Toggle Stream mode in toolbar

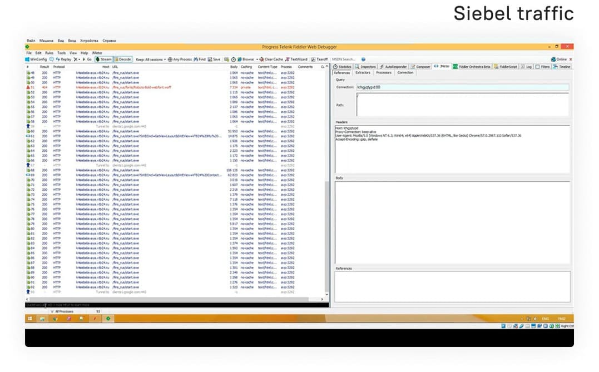pyautogui.click(x=103, y=59)
